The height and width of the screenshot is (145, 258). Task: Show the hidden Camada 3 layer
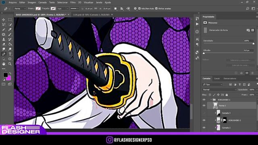(x=204, y=113)
